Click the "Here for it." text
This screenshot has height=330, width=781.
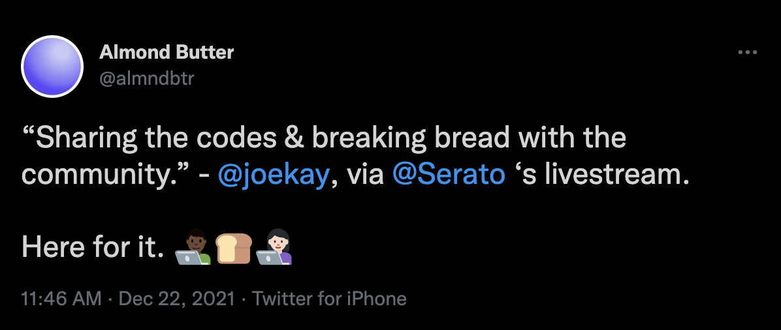[92, 248]
